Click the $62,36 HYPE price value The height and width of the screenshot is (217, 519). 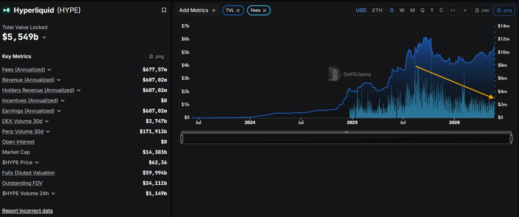click(158, 162)
